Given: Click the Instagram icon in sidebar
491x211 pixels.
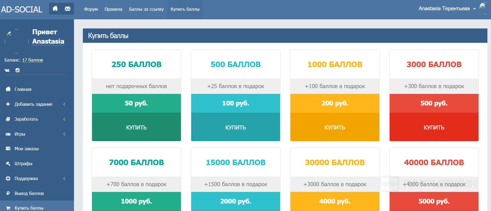Looking at the screenshot, I should [x=17, y=70].
